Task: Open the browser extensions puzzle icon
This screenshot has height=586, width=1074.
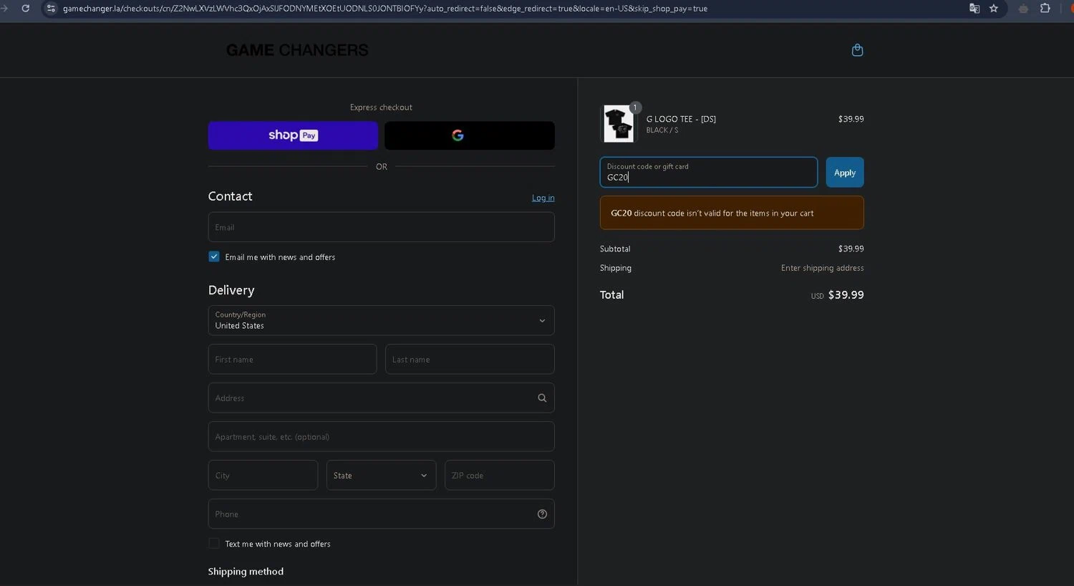Action: (1045, 9)
